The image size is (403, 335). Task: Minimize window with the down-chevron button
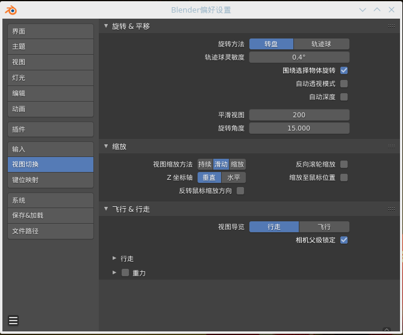(363, 10)
